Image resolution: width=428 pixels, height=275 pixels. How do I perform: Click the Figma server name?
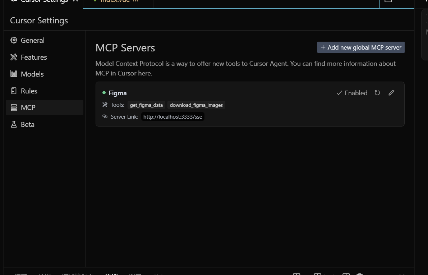[118, 93]
